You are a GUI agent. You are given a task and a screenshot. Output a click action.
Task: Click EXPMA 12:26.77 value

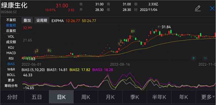point(73,21)
